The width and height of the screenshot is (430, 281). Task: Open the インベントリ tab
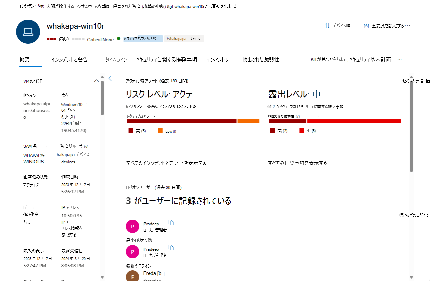coord(218,60)
